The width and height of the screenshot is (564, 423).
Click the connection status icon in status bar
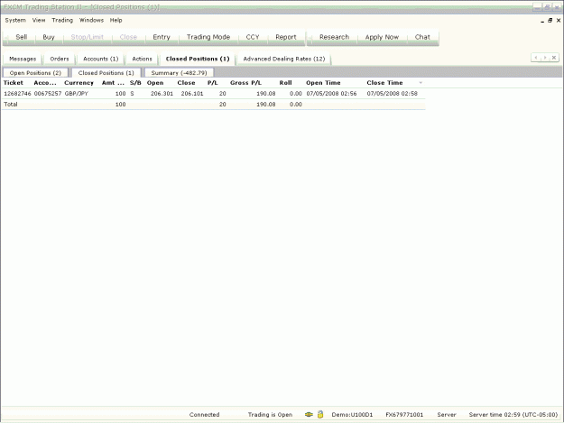[x=309, y=414]
